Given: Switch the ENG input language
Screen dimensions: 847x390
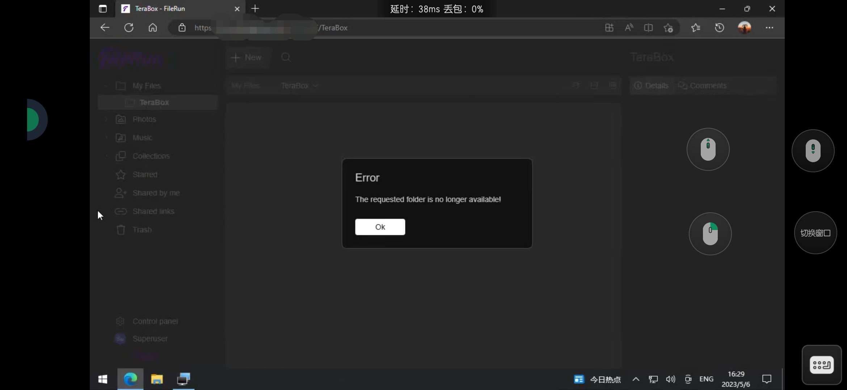Looking at the screenshot, I should click(x=706, y=379).
